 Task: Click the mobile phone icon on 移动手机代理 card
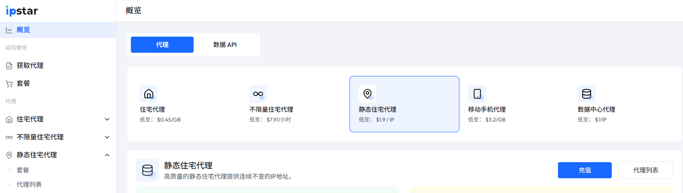click(477, 94)
